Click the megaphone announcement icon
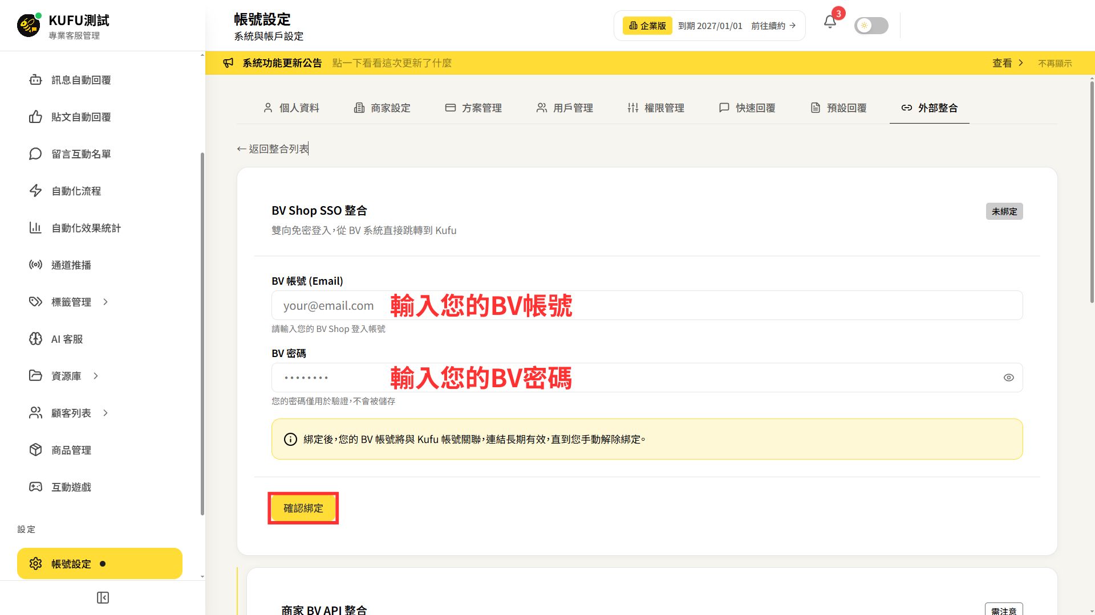The height and width of the screenshot is (615, 1095). (228, 63)
